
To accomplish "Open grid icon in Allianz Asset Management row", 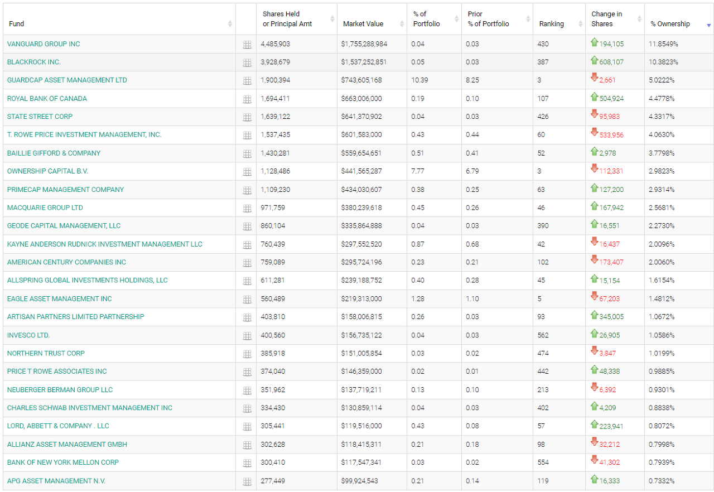I will (x=247, y=445).
